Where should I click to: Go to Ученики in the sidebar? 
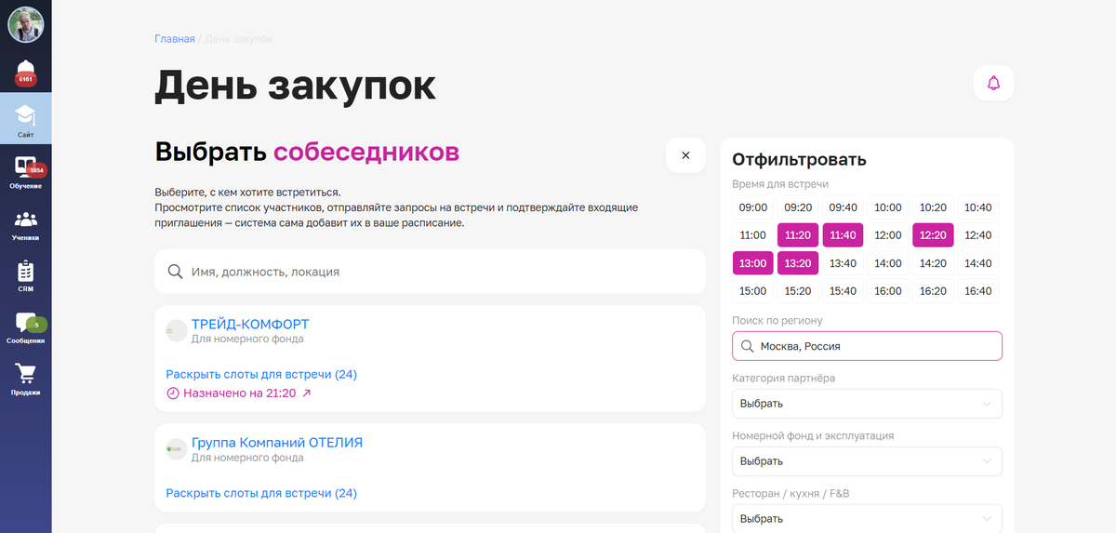(x=25, y=223)
